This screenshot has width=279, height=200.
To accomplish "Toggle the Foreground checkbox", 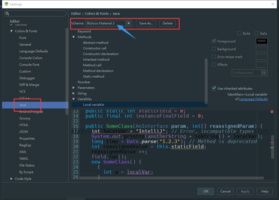I will 214,41.
